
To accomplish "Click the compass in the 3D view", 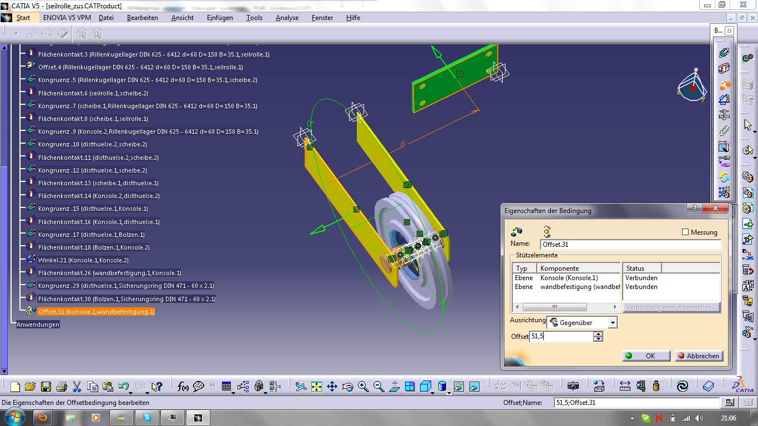I will click(692, 87).
